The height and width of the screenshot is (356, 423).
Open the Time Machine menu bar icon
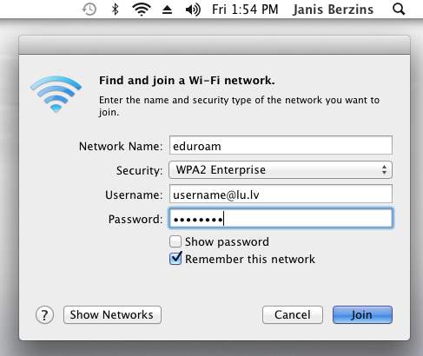point(89,10)
